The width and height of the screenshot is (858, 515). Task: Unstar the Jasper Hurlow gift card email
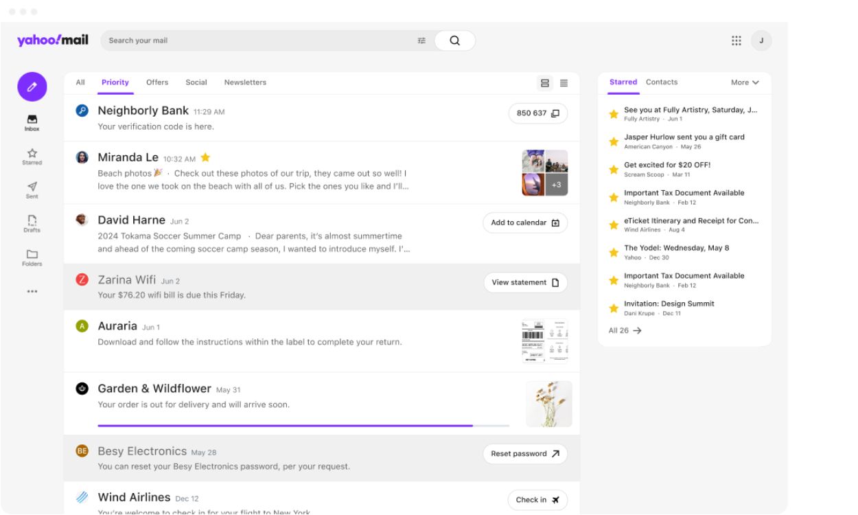point(613,141)
